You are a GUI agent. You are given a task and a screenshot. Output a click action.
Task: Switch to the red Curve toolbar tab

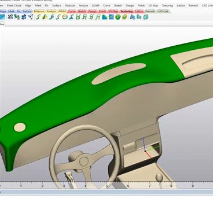point(72,12)
